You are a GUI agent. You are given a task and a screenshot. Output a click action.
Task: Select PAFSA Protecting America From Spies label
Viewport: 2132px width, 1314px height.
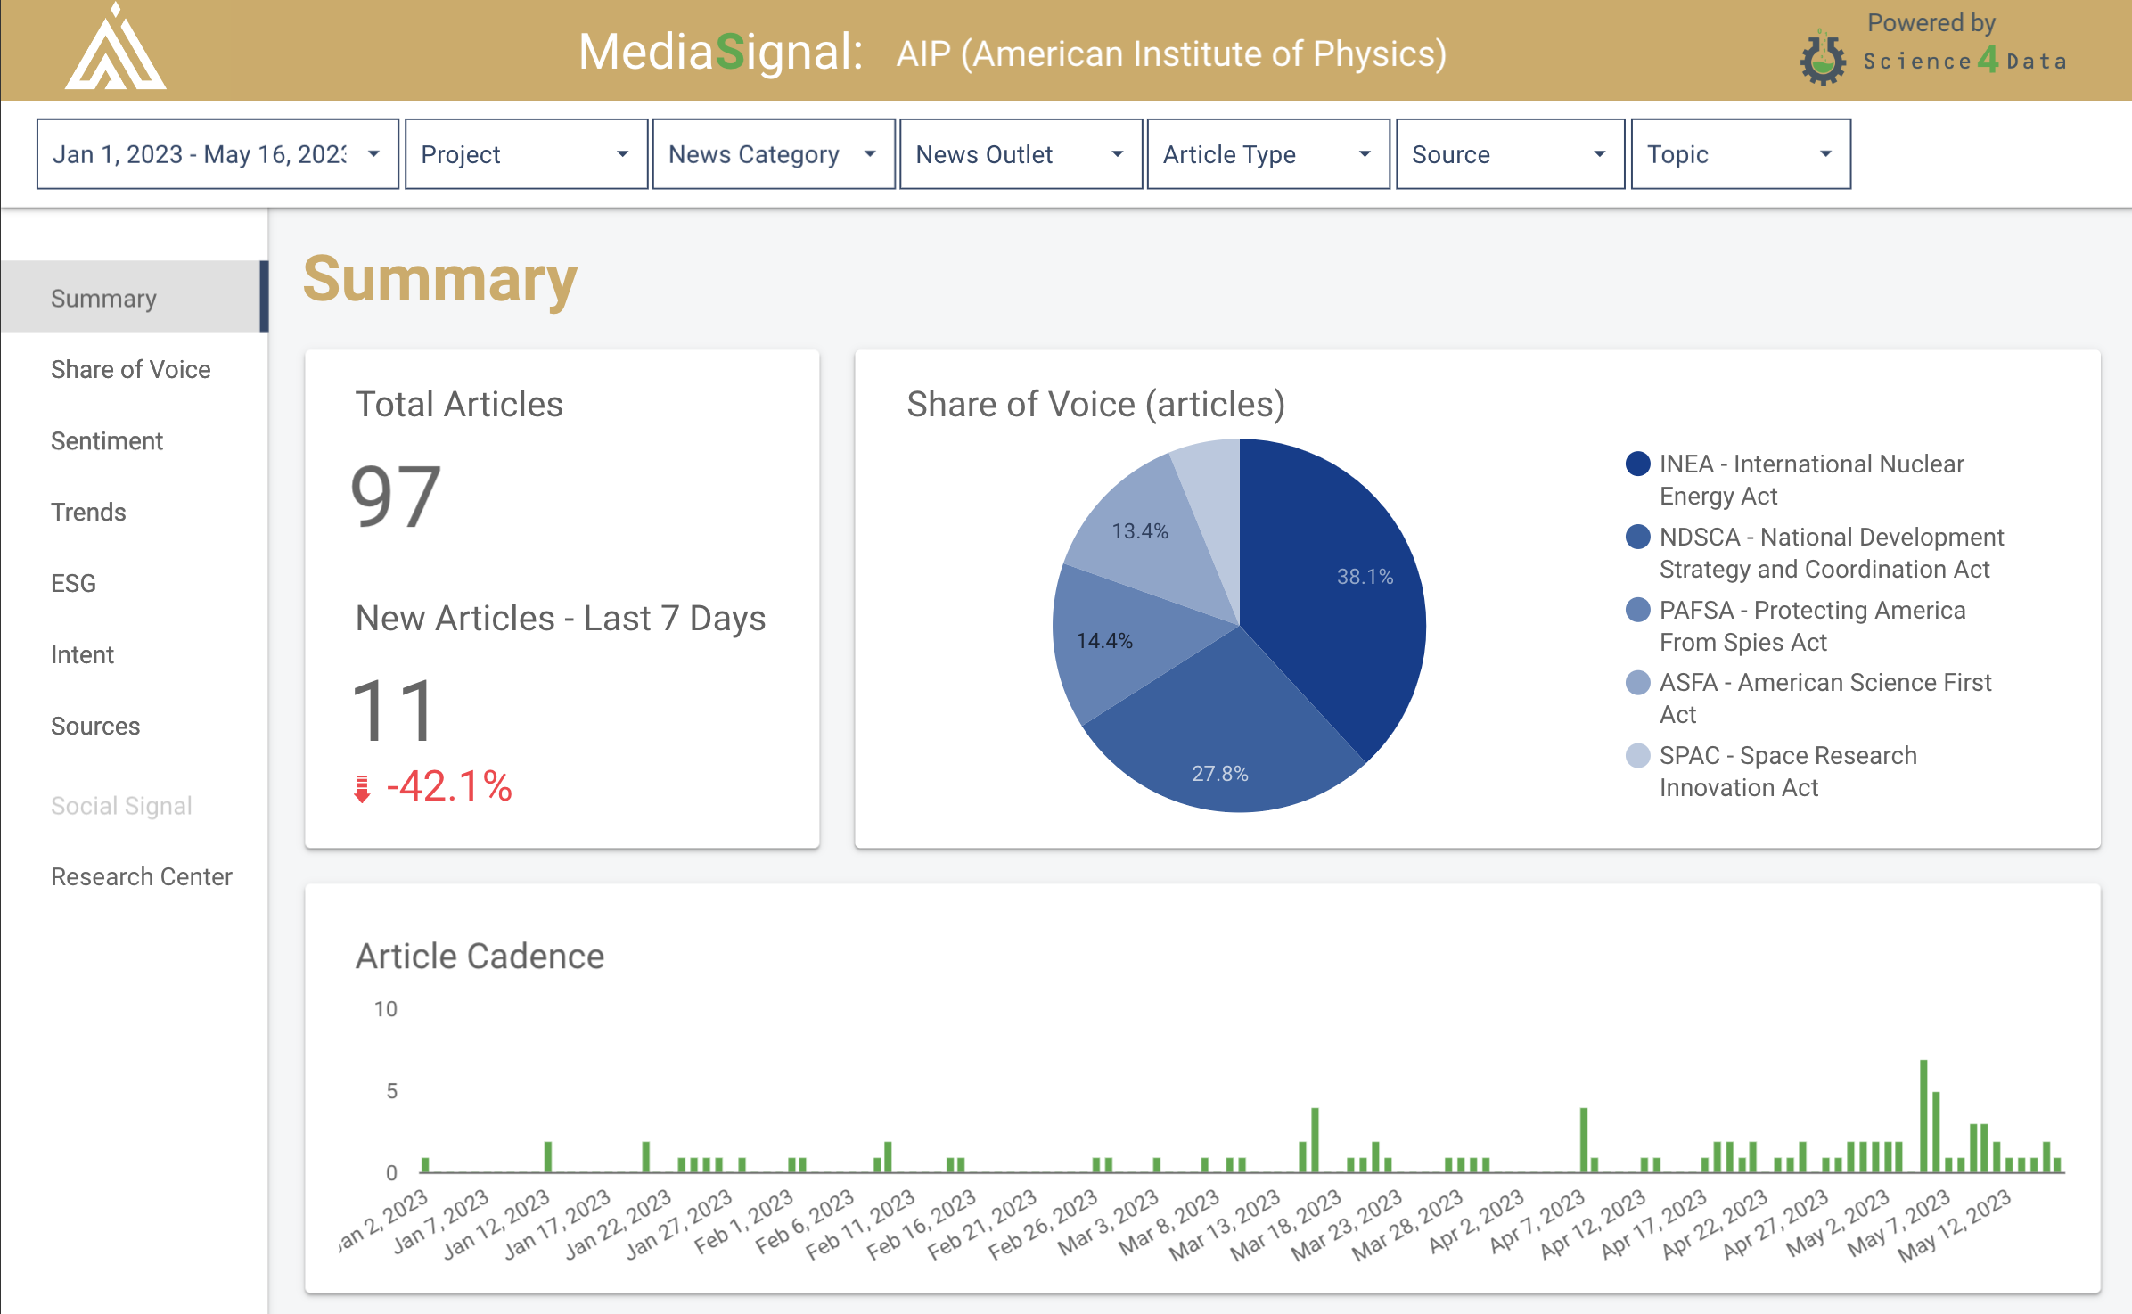[x=1812, y=626]
